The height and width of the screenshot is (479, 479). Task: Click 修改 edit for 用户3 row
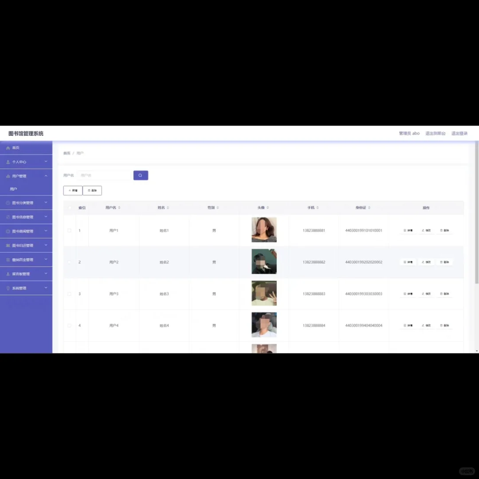point(426,294)
